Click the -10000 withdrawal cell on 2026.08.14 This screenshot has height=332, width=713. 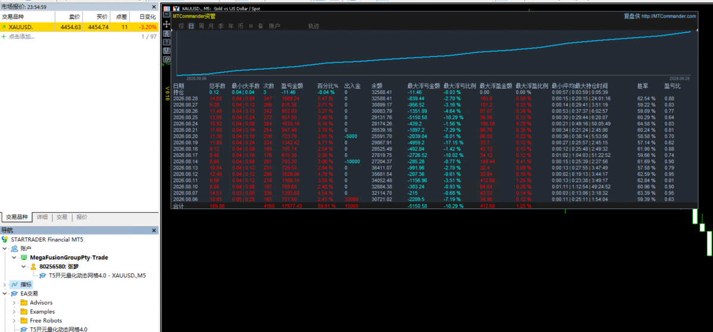353,161
